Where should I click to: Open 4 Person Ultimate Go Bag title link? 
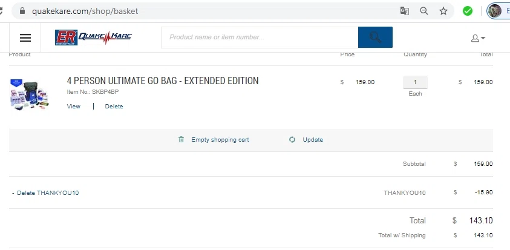click(x=162, y=81)
